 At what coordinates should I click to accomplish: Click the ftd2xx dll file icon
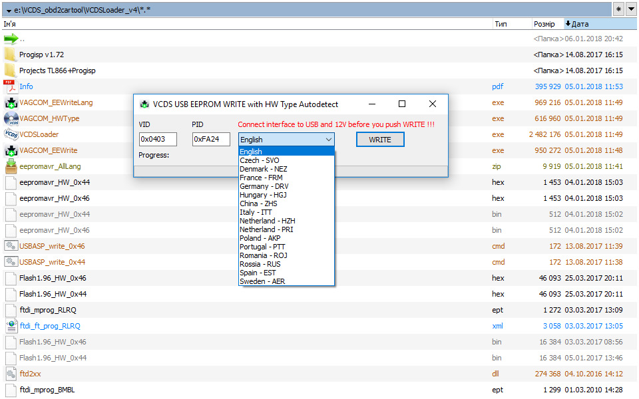tap(11, 373)
